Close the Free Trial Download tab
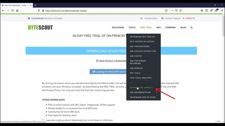The height and width of the screenshot is (126, 225). (x=31, y=5)
